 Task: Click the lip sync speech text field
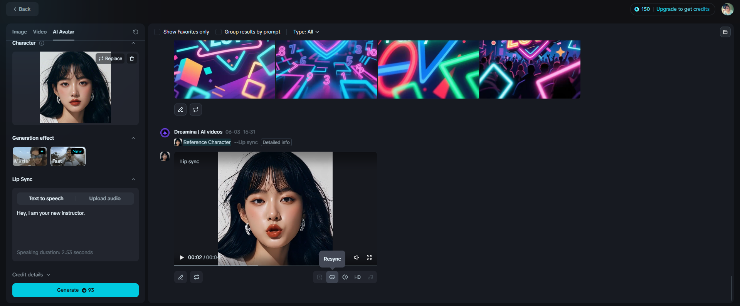click(x=76, y=227)
